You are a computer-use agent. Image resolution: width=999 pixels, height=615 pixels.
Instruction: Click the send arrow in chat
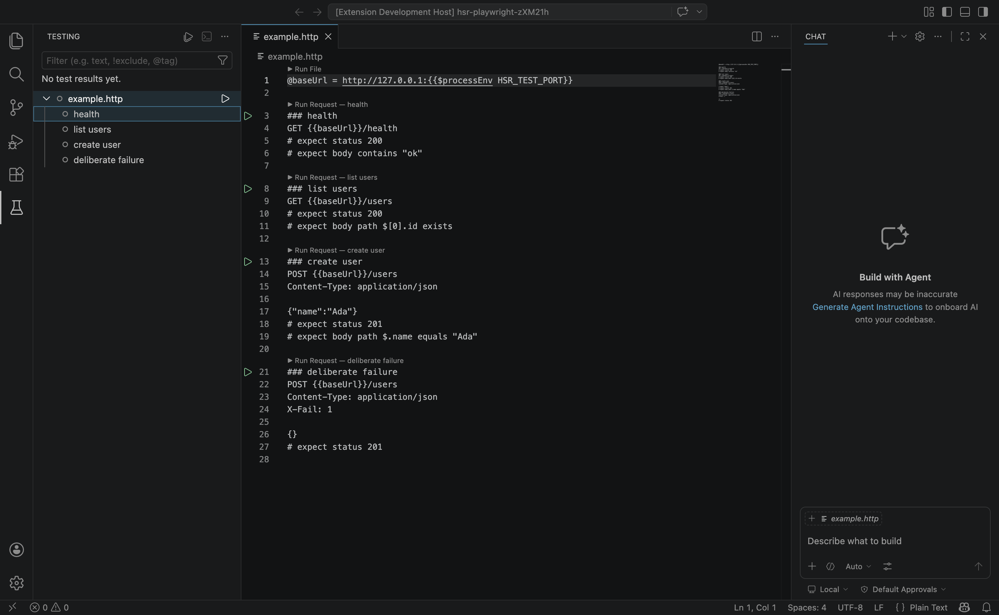(x=978, y=566)
